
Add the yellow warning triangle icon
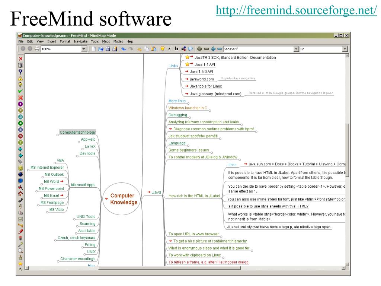pos(20,78)
